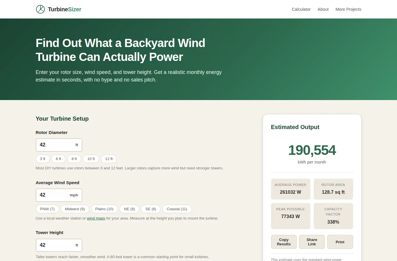Viewport: 397px width, 261px height.
Task: Click the Average Power 261032 W card
Action: (291, 189)
